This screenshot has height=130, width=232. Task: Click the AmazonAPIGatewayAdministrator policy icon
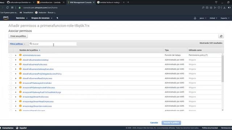(x=20, y=83)
